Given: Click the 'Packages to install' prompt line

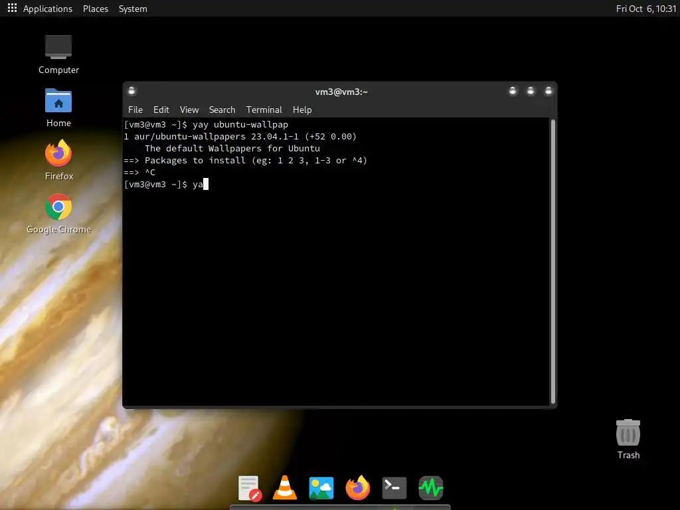Looking at the screenshot, I should (246, 161).
